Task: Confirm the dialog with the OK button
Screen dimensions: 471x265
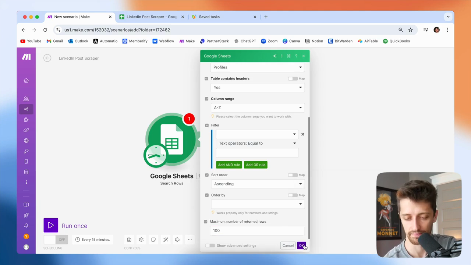Action: [301, 245]
